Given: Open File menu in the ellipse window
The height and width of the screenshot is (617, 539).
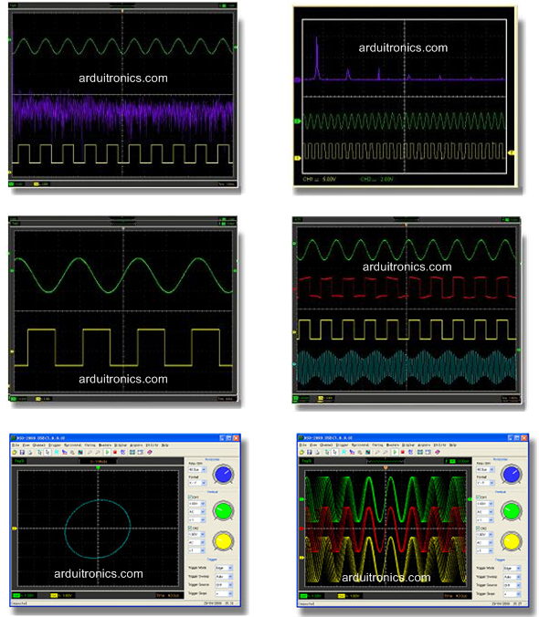Looking at the screenshot, I should (16, 445).
